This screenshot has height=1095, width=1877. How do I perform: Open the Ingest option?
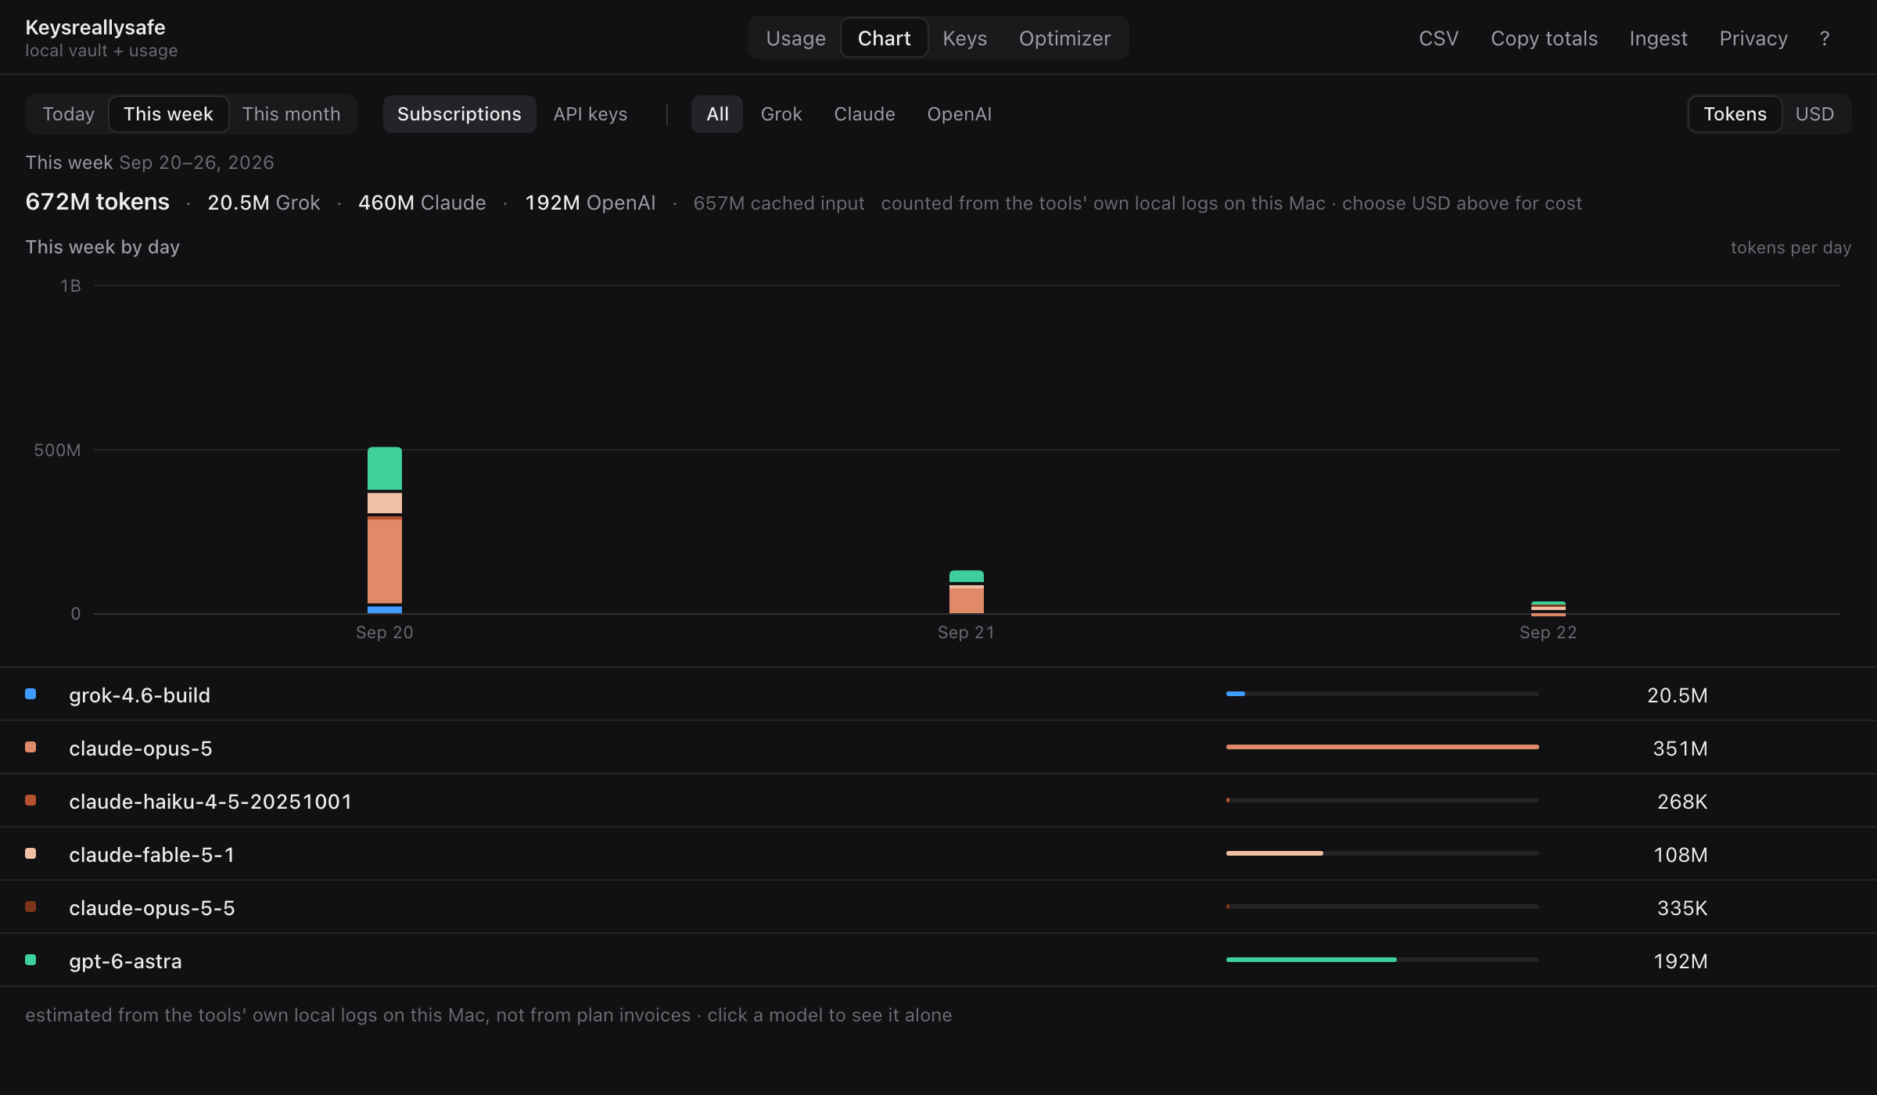[x=1658, y=38]
